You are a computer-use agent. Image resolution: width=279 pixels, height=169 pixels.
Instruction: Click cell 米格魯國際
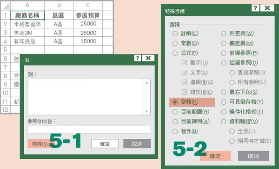(27, 24)
